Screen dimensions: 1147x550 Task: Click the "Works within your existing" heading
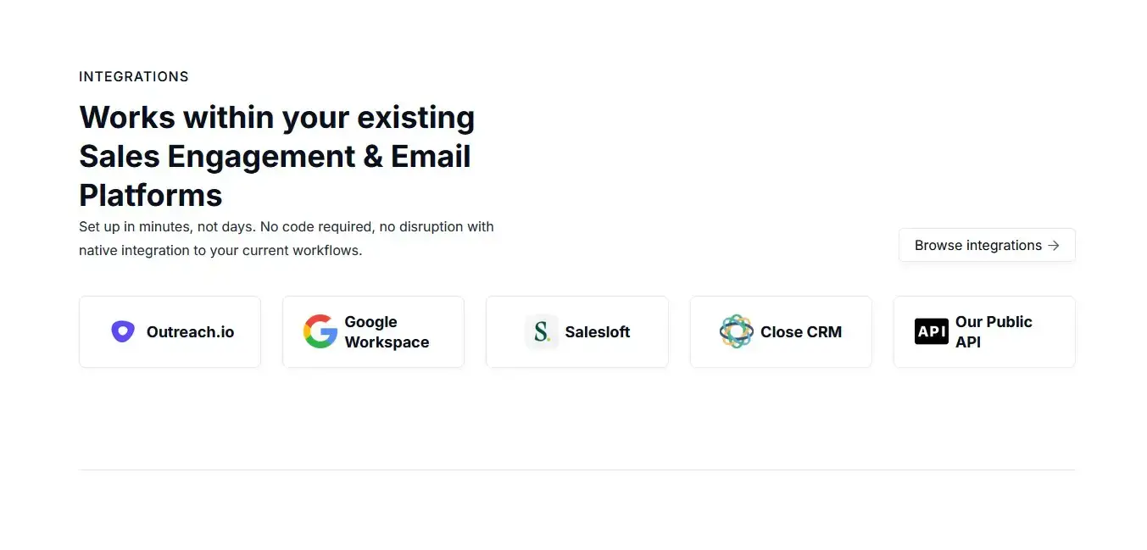pos(276,117)
